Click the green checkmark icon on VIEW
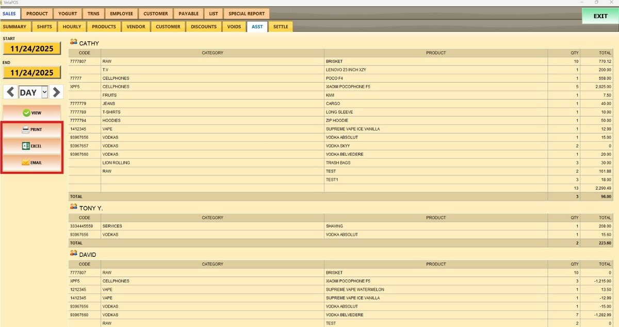The image size is (619, 327). (x=26, y=113)
